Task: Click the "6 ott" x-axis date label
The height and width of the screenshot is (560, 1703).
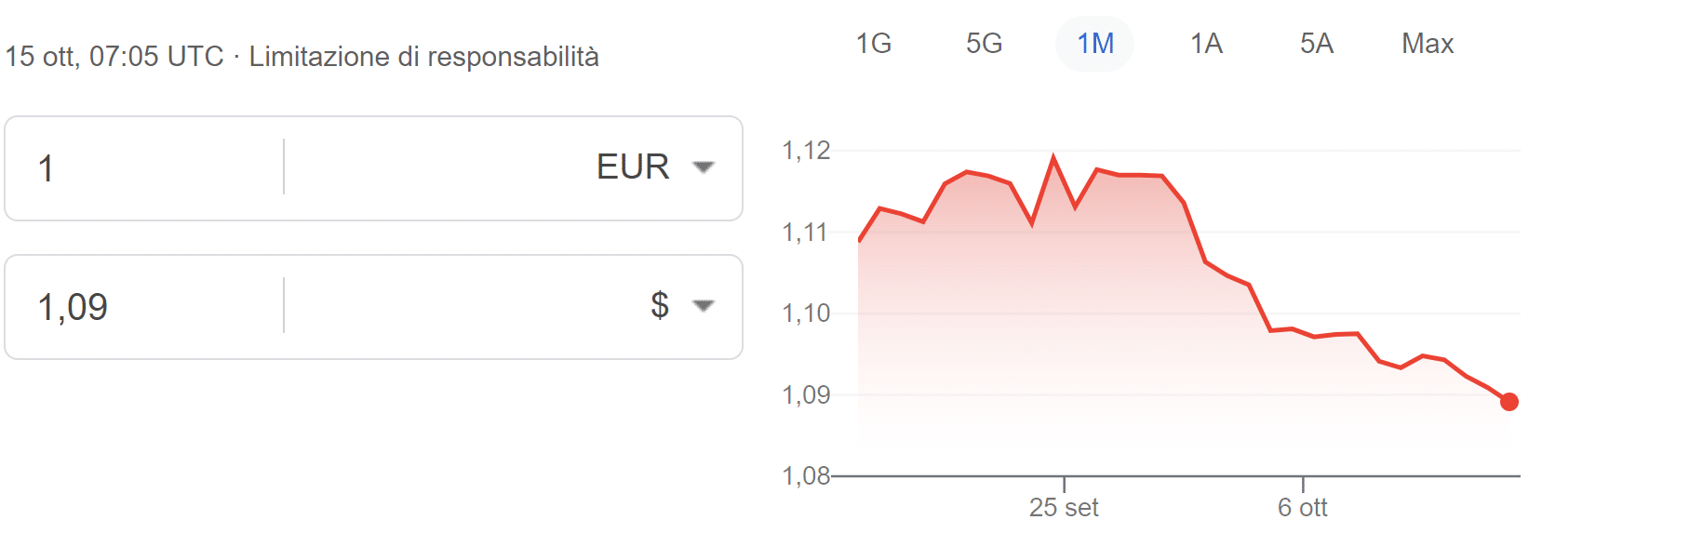Action: tap(1302, 508)
